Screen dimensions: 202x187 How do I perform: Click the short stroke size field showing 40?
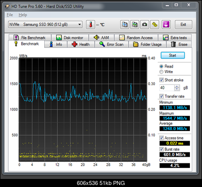(x=167, y=88)
